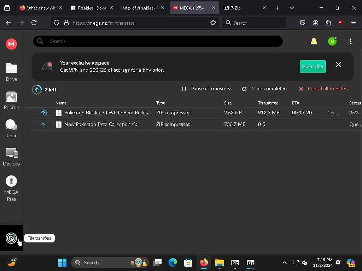
Task: Open the Firefox account icon
Action: [x=315, y=23]
